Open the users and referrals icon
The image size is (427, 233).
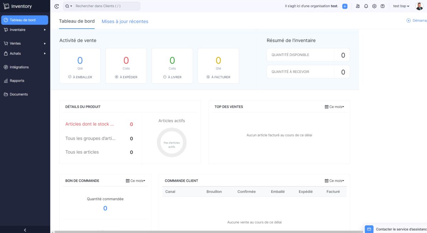(358, 6)
